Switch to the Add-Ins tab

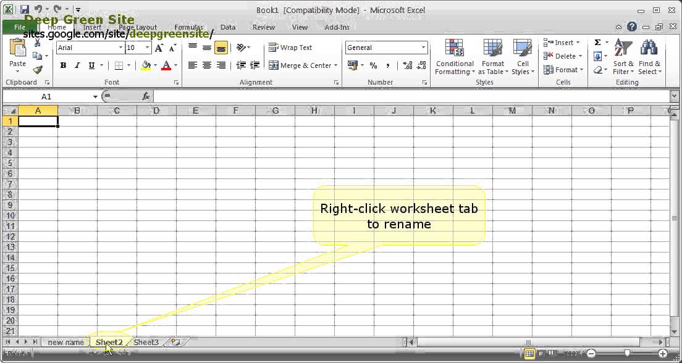point(337,27)
